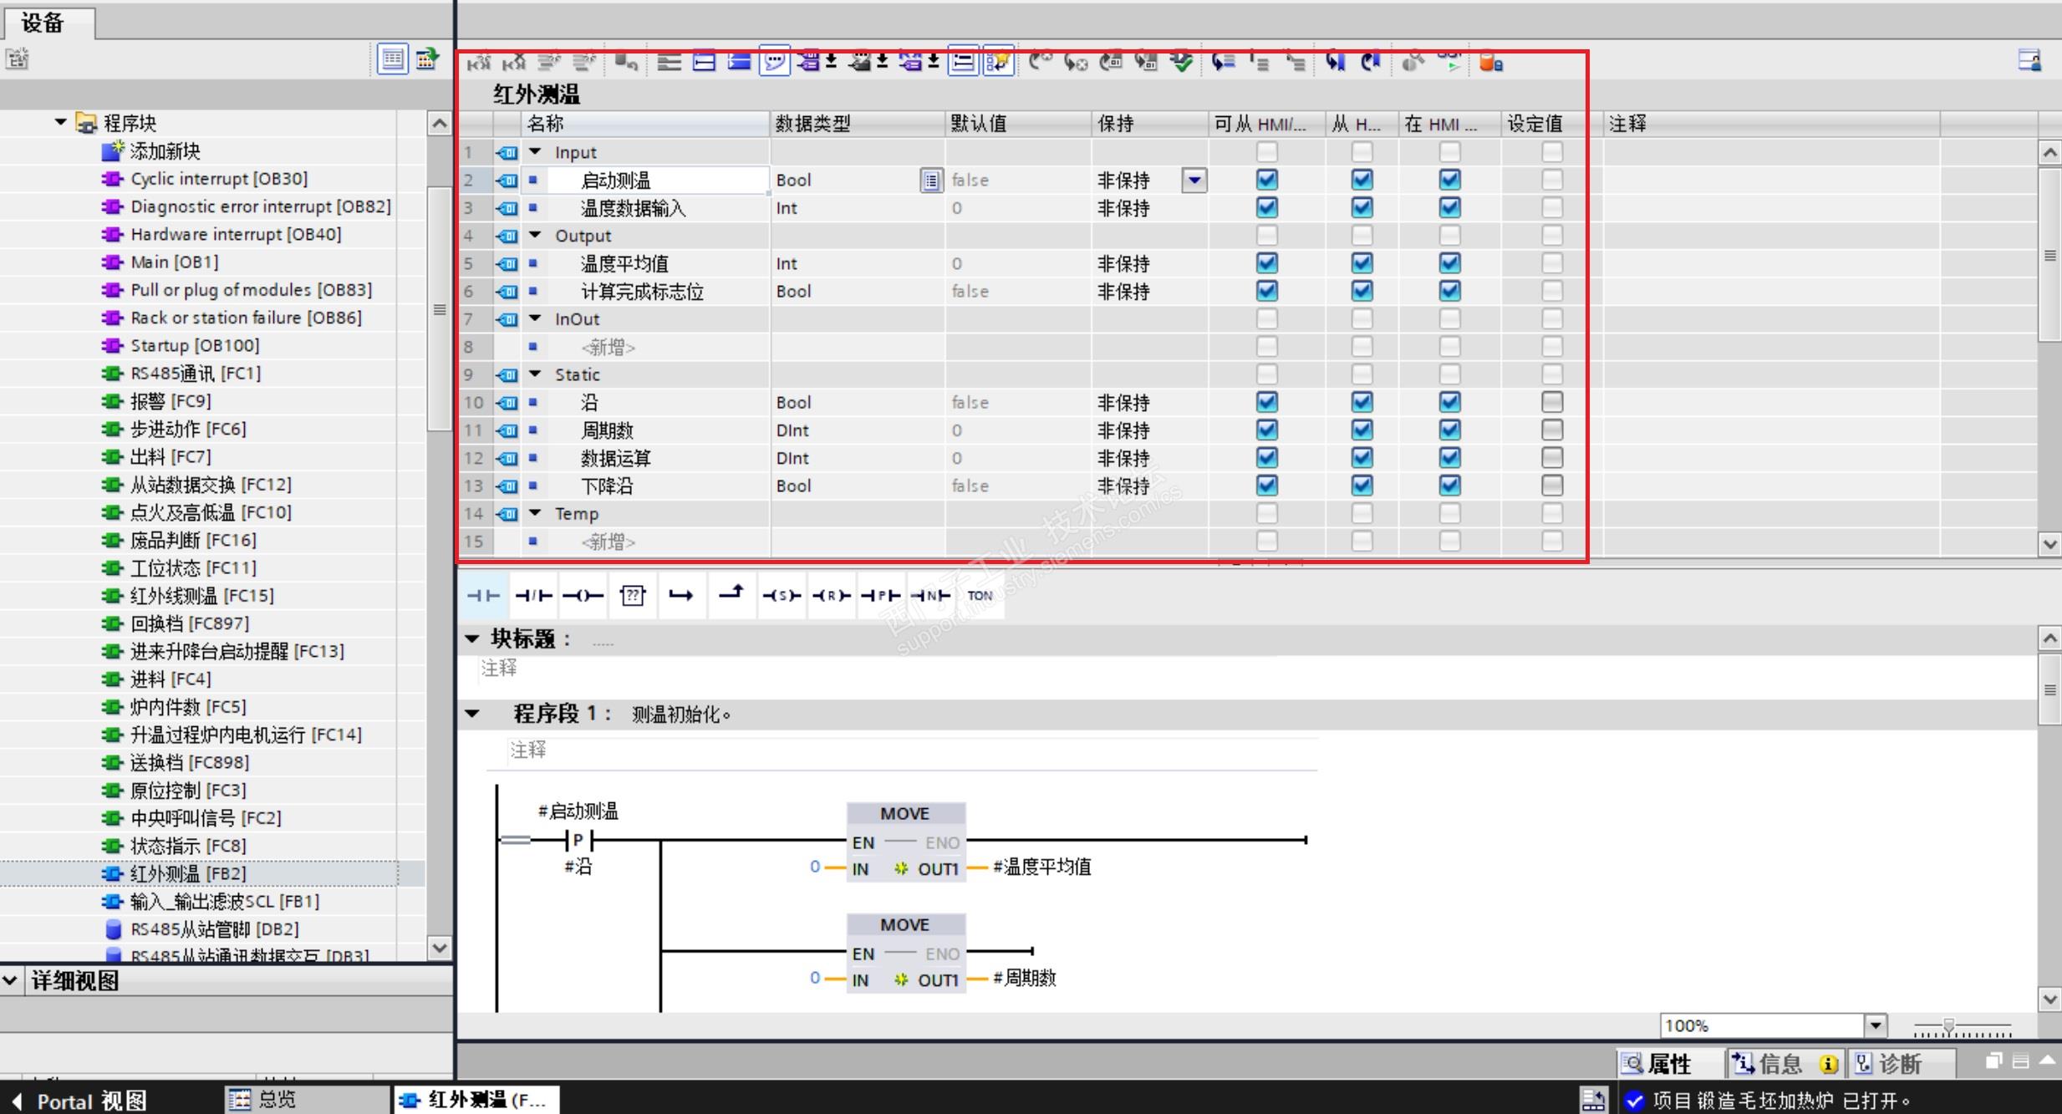The width and height of the screenshot is (2062, 1114).
Task: Click the compile icon with green checkmark
Action: click(x=1180, y=62)
